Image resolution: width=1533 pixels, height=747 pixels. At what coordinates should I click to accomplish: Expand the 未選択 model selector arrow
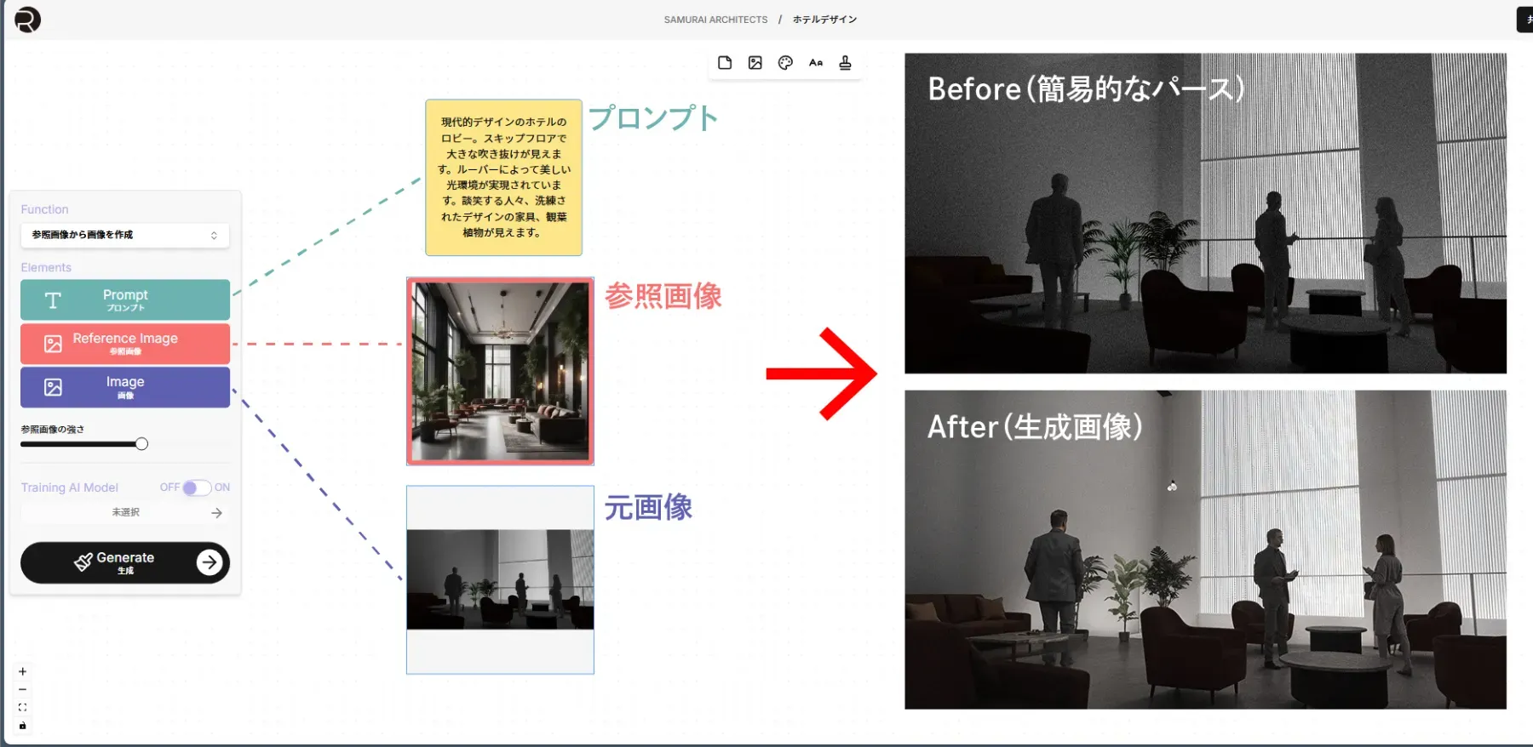coord(217,513)
